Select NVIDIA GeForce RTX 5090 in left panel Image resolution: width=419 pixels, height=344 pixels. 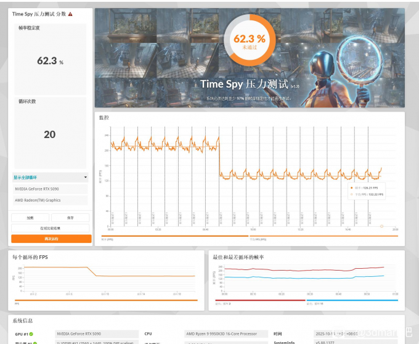pyautogui.click(x=51, y=189)
